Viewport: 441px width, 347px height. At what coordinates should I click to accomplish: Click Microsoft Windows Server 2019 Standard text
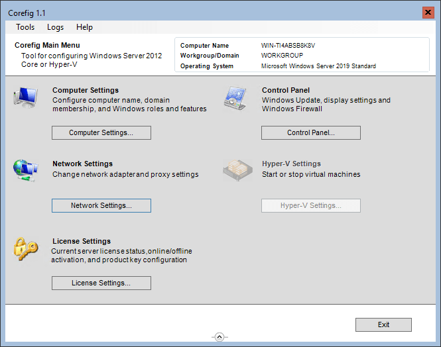tap(318, 66)
